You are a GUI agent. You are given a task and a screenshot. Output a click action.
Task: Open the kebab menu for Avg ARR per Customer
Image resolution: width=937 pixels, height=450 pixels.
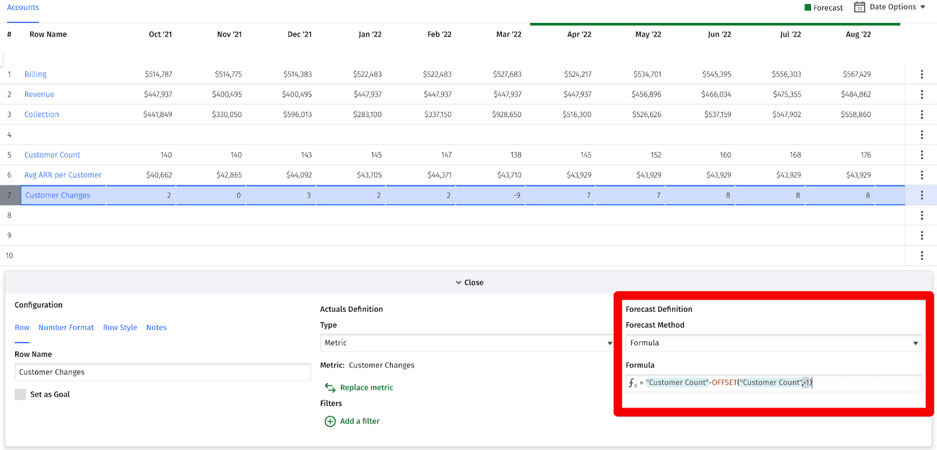922,175
